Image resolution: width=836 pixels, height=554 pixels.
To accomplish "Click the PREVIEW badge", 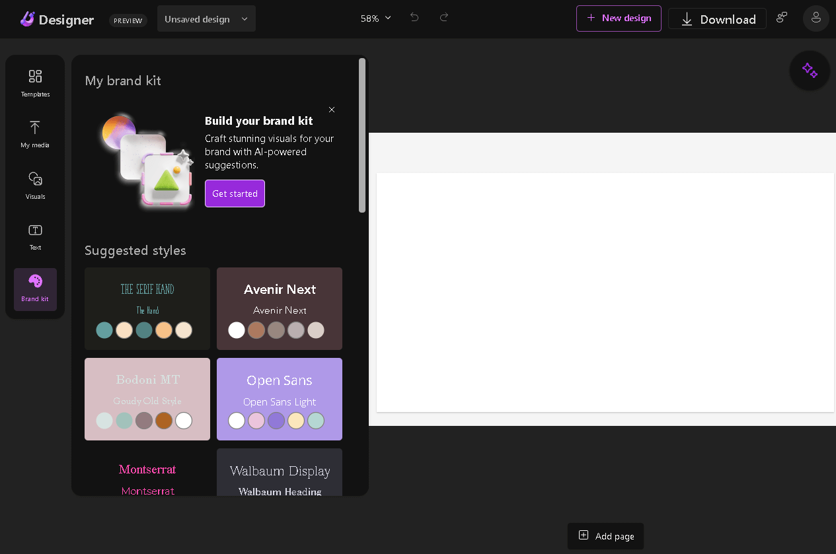I will click(128, 20).
